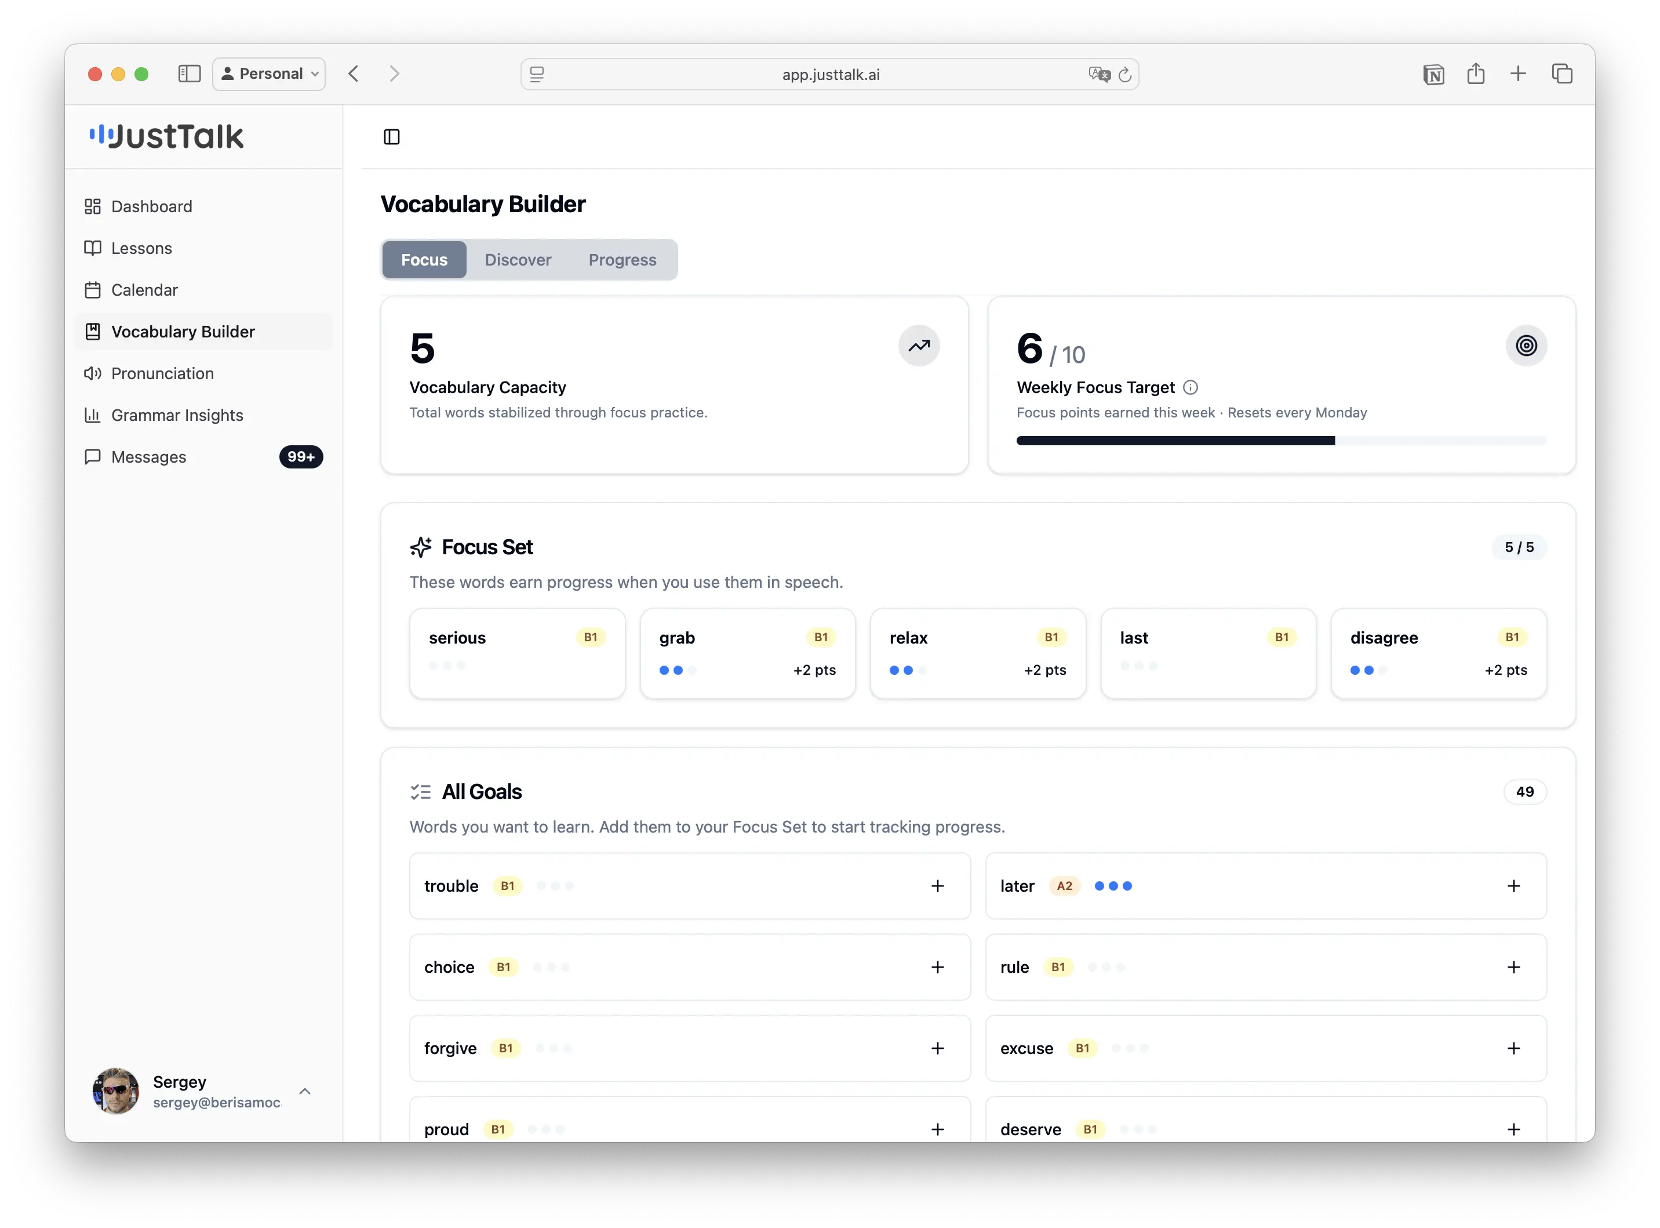This screenshot has width=1660, height=1228.
Task: Click the Vocabulary Capacity trend icon
Action: (919, 345)
